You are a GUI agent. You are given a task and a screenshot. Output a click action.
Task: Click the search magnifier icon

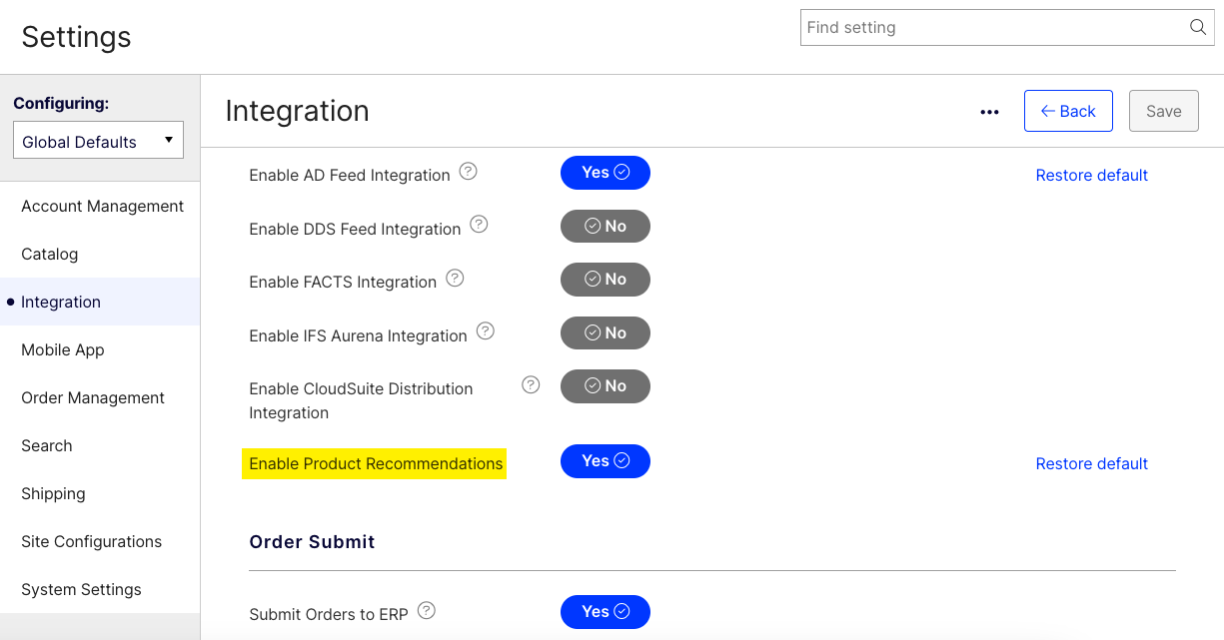coord(1197,27)
